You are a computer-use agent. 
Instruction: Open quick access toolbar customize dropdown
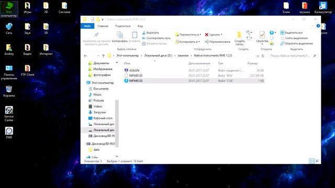click(x=103, y=19)
